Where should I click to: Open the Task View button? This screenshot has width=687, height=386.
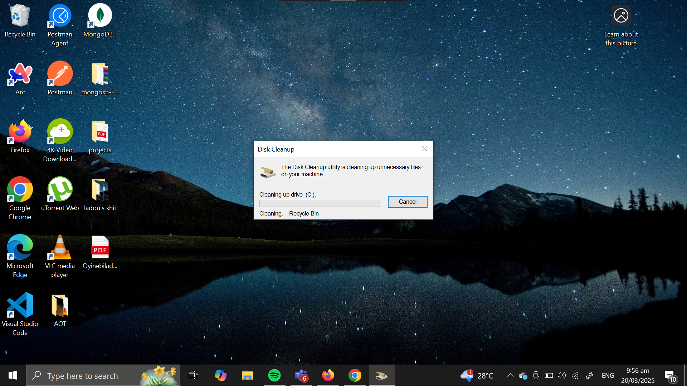(193, 375)
